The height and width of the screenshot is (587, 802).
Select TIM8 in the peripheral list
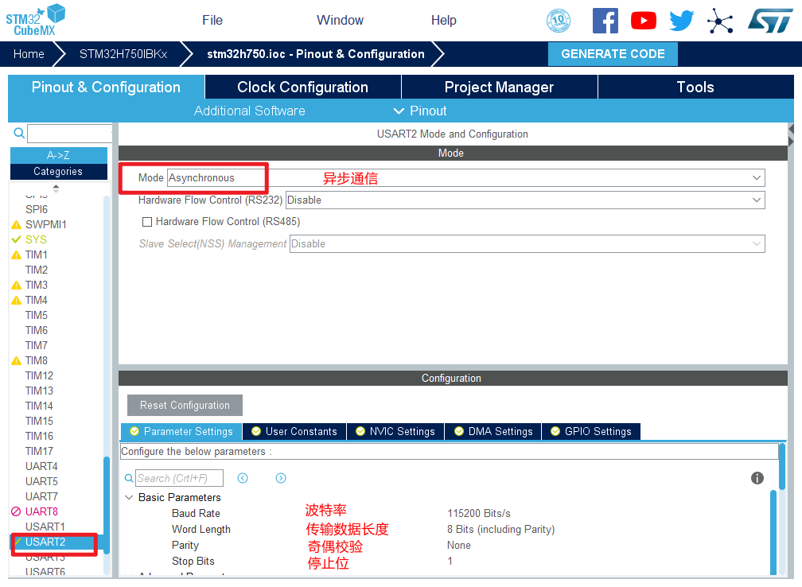(36, 360)
